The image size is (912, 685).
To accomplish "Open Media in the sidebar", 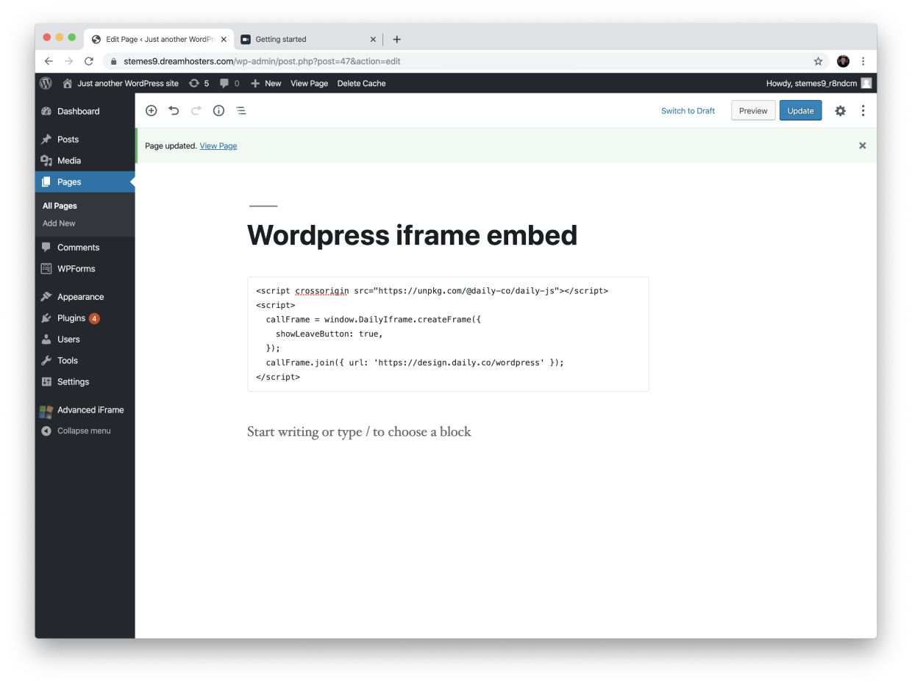I will [85, 160].
